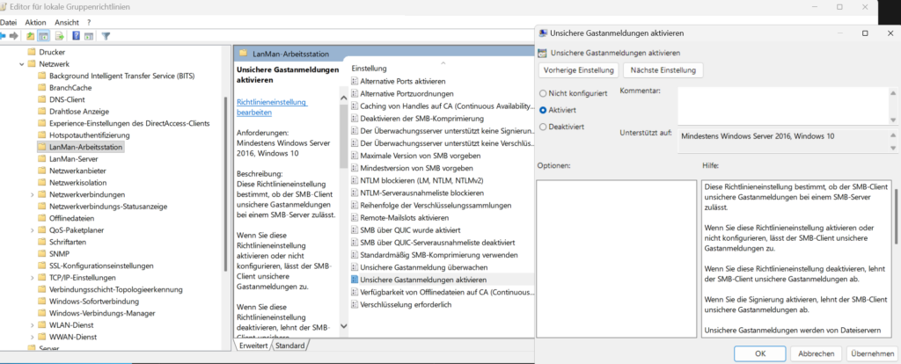Click the forward arrow toolbar icon
The width and height of the screenshot is (901, 364).
(x=14, y=36)
